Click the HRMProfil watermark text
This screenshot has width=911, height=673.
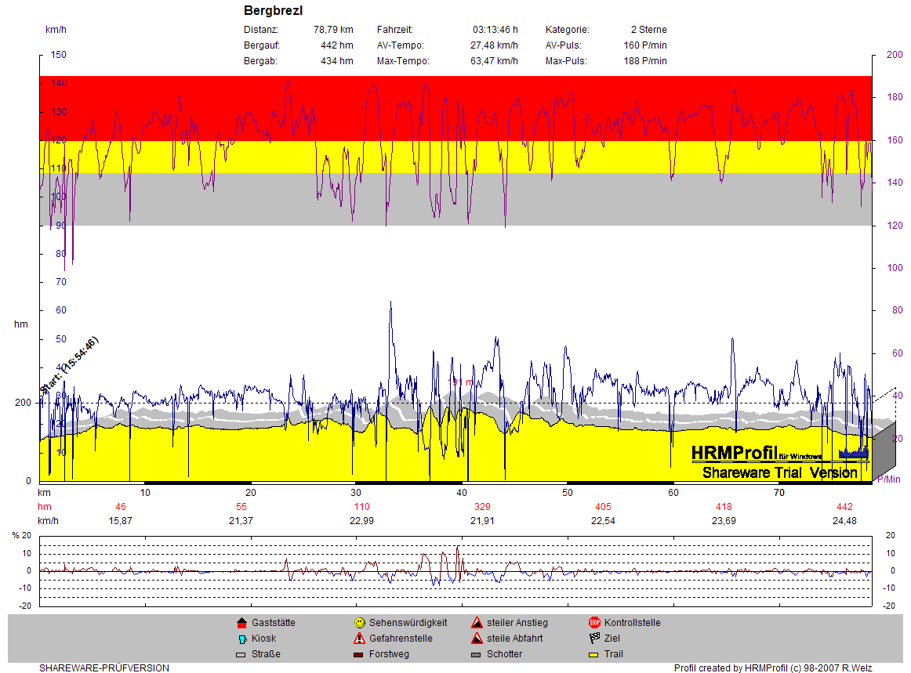click(x=734, y=453)
